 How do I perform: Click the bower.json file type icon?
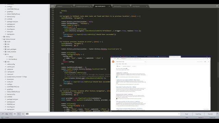click(x=5, y=79)
